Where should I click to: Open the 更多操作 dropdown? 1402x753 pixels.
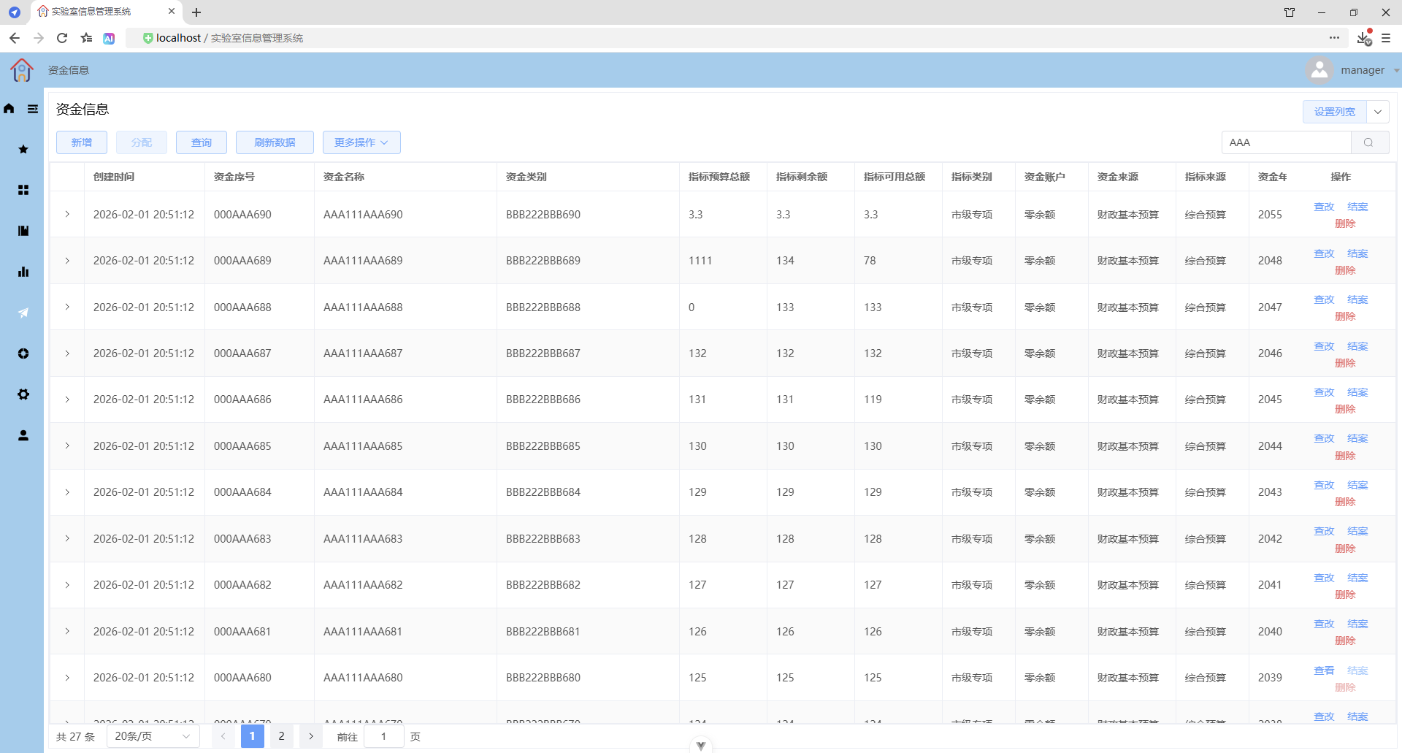[361, 142]
